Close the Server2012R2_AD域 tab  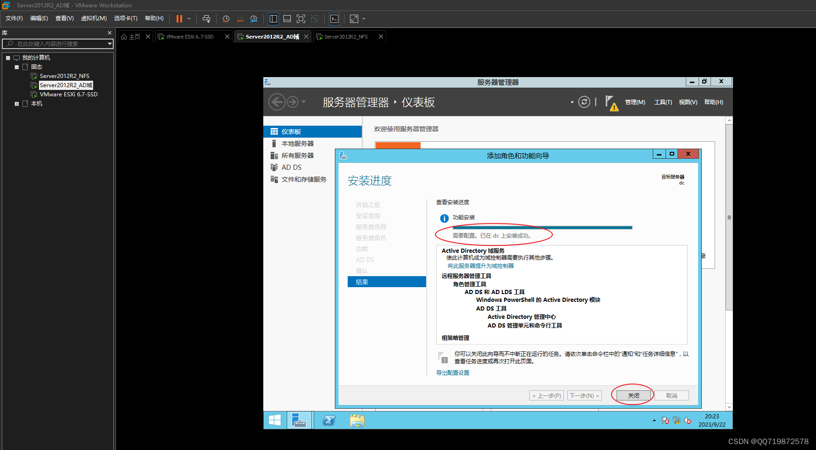click(x=306, y=37)
